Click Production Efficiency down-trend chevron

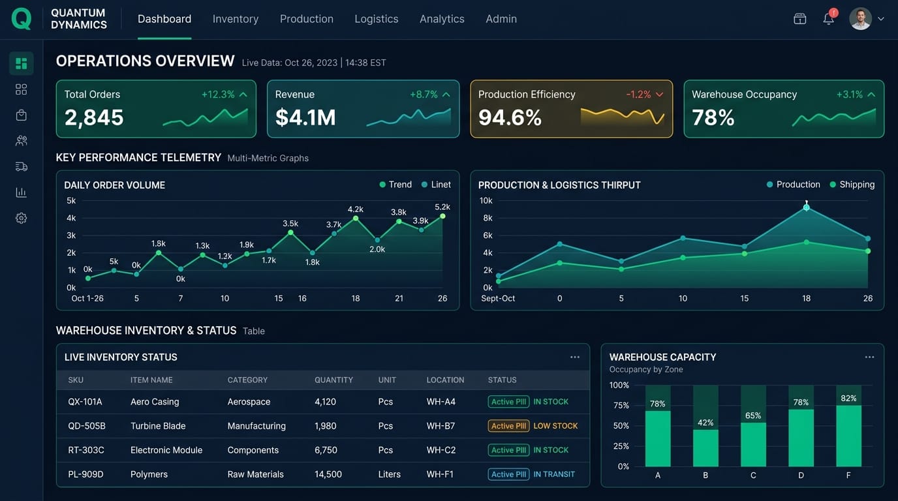click(660, 95)
